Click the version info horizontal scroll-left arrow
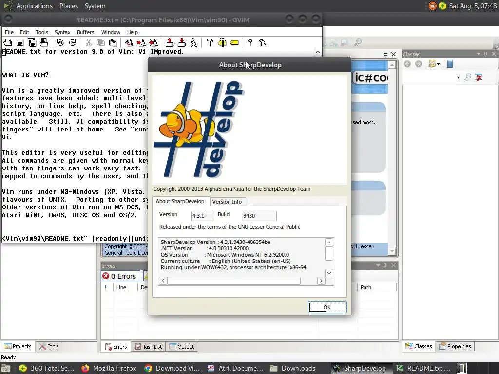This screenshot has width=499, height=374. pos(163,281)
